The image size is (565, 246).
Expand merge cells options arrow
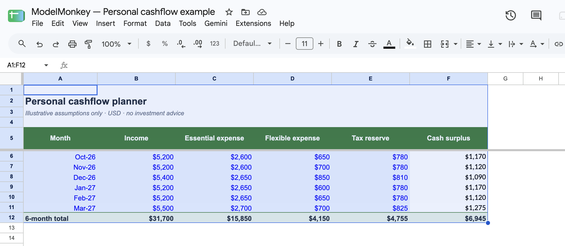[456, 44]
